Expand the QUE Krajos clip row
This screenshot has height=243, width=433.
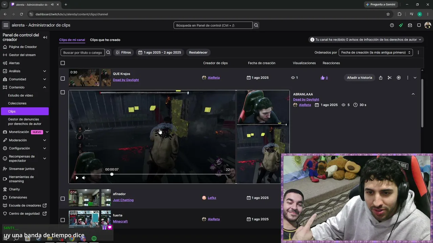click(415, 78)
